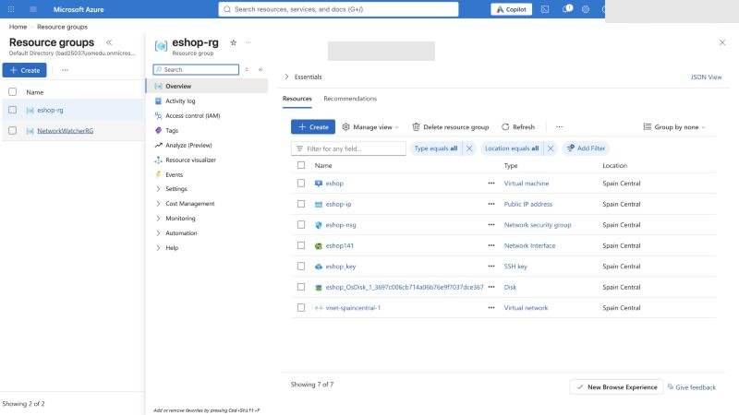739x415 pixels.
Task: Open the Group by none dropdown
Action: pyautogui.click(x=674, y=127)
